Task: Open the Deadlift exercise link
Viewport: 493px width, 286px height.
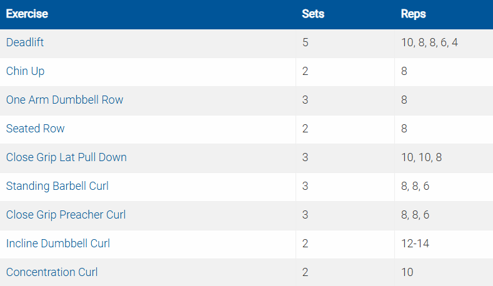Action: click(25, 43)
